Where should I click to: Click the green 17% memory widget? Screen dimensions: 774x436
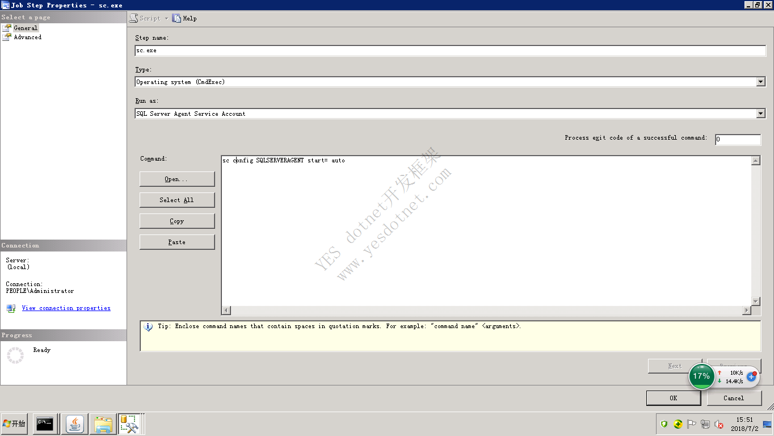coord(701,376)
